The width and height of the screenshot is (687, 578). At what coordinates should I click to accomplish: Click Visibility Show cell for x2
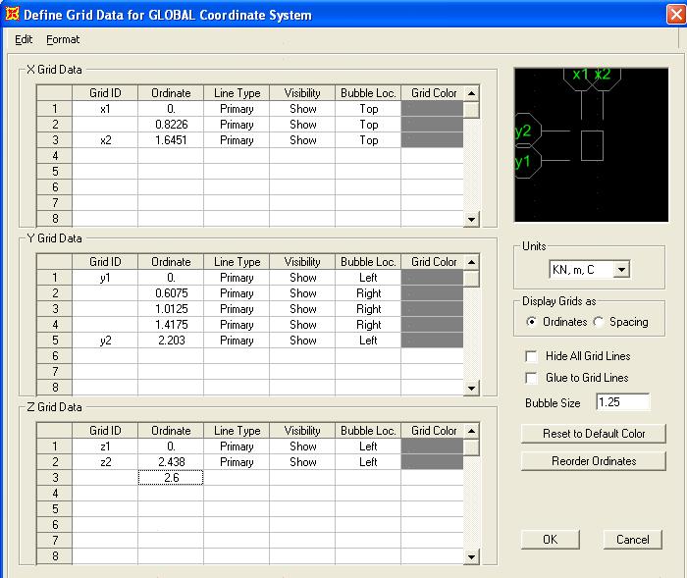pyautogui.click(x=302, y=140)
